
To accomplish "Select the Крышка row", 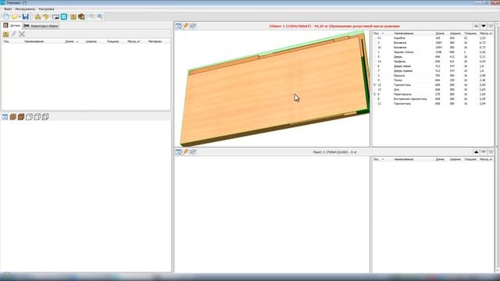I will click(x=433, y=76).
